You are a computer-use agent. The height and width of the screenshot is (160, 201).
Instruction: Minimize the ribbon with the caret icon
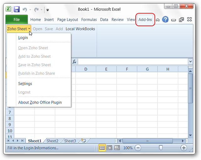pos(158,20)
